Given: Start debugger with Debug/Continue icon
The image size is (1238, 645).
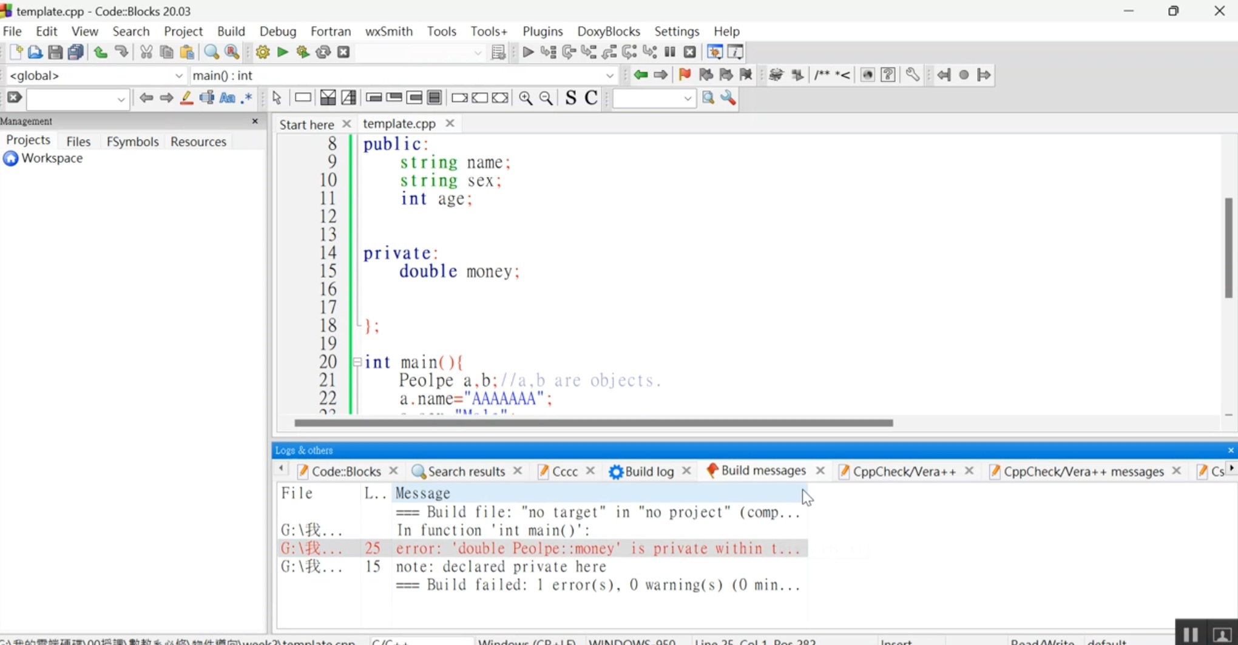Looking at the screenshot, I should click(528, 52).
